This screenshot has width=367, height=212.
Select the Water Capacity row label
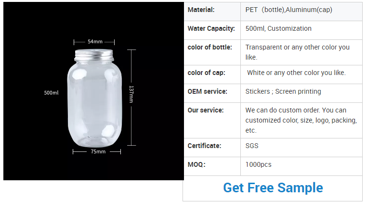pos(211,28)
